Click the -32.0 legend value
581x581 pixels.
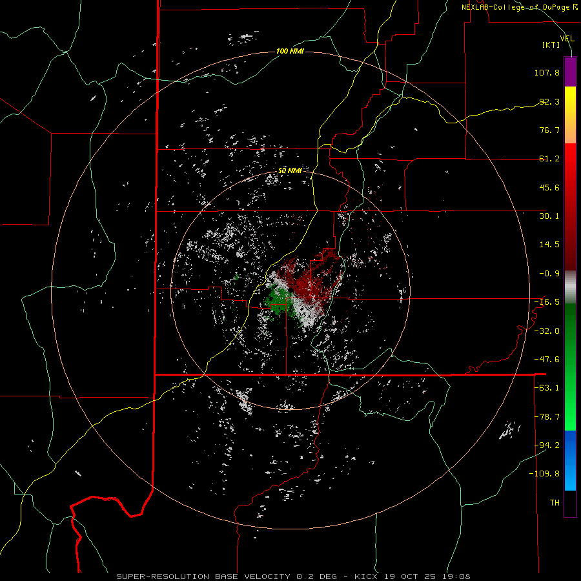tap(547, 331)
